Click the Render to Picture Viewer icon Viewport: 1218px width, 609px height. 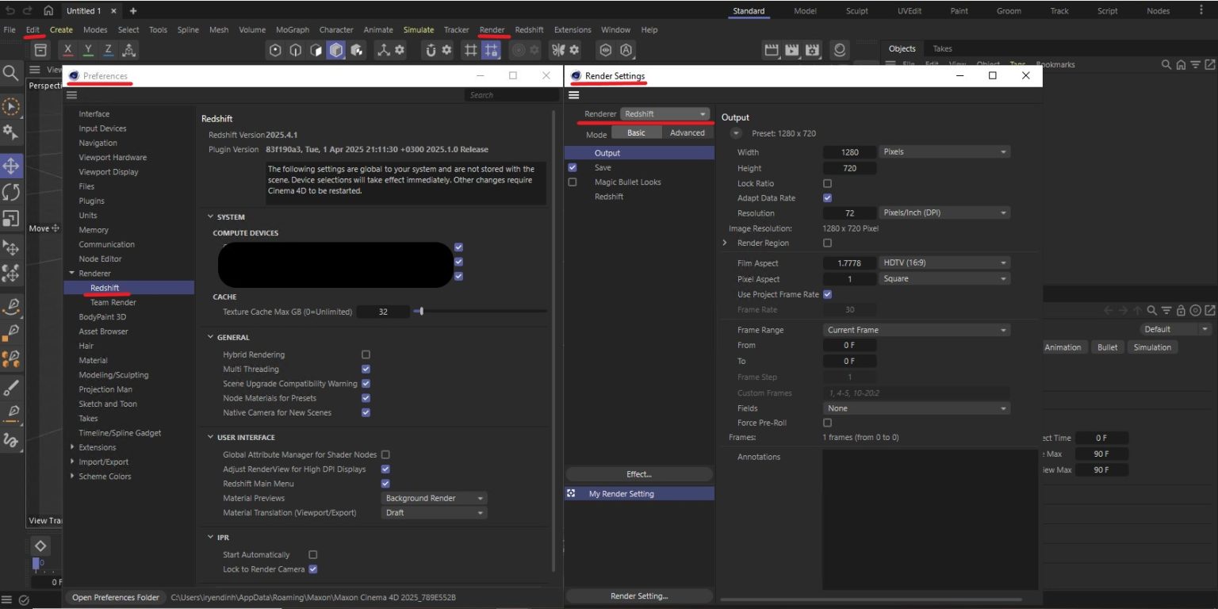(791, 50)
